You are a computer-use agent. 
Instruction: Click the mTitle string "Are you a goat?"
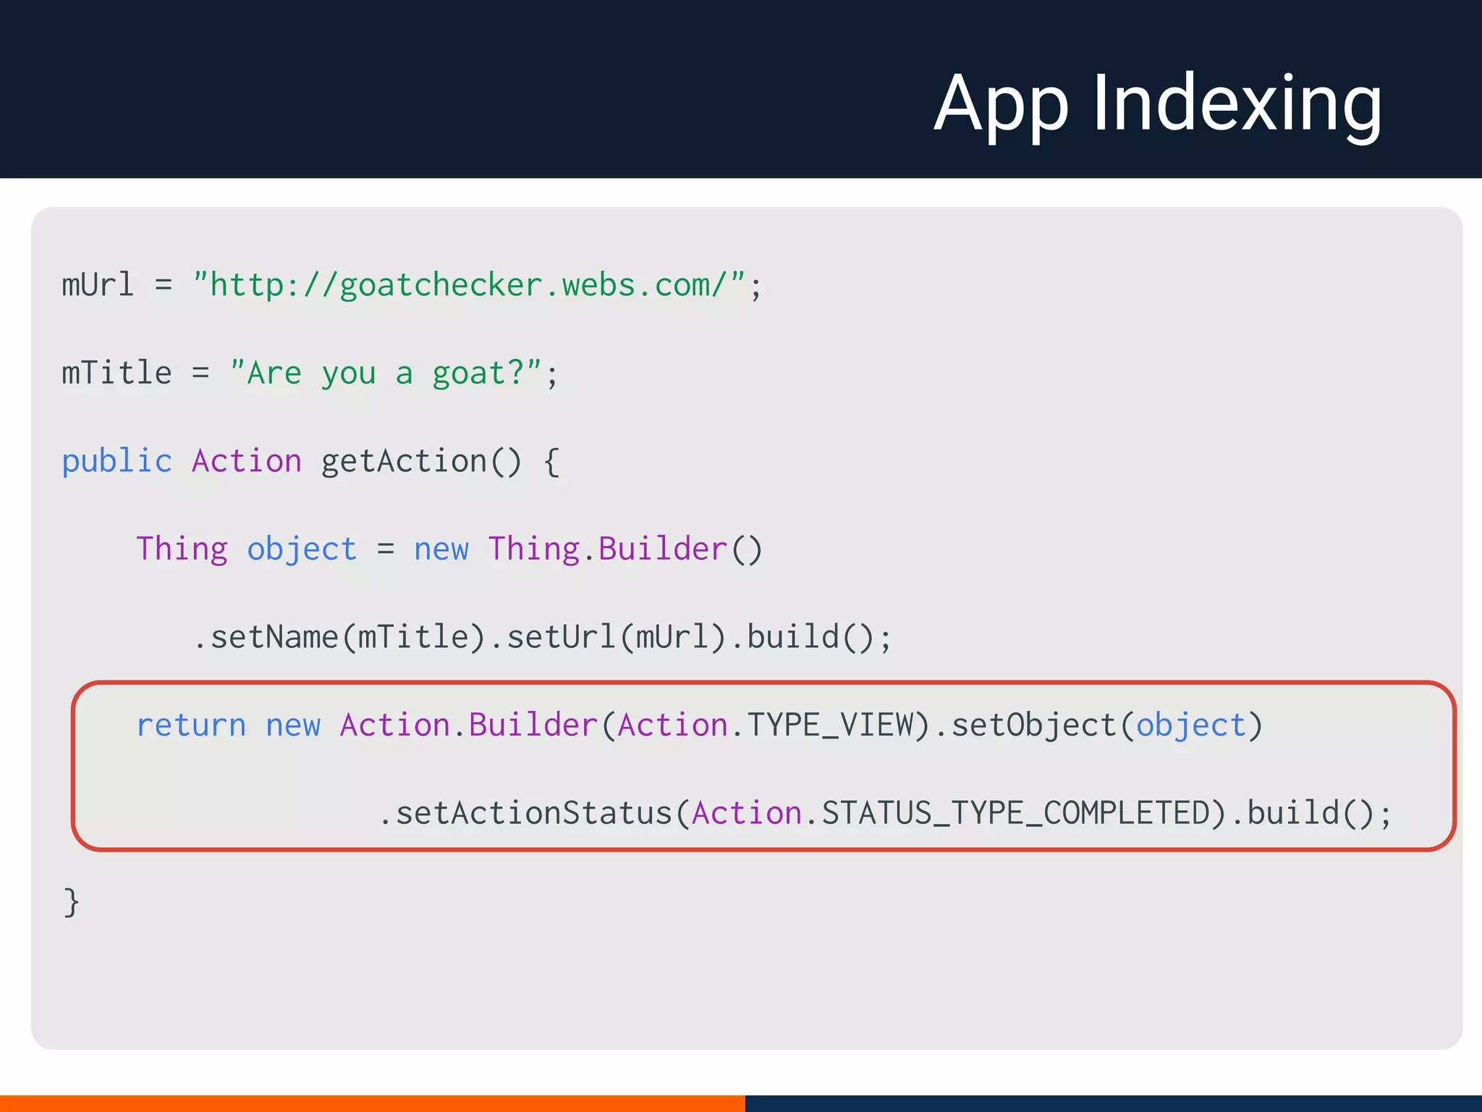pos(386,374)
